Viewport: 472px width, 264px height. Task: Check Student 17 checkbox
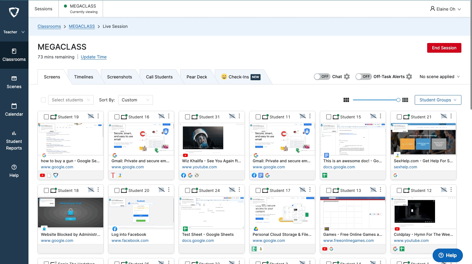pos(258,190)
